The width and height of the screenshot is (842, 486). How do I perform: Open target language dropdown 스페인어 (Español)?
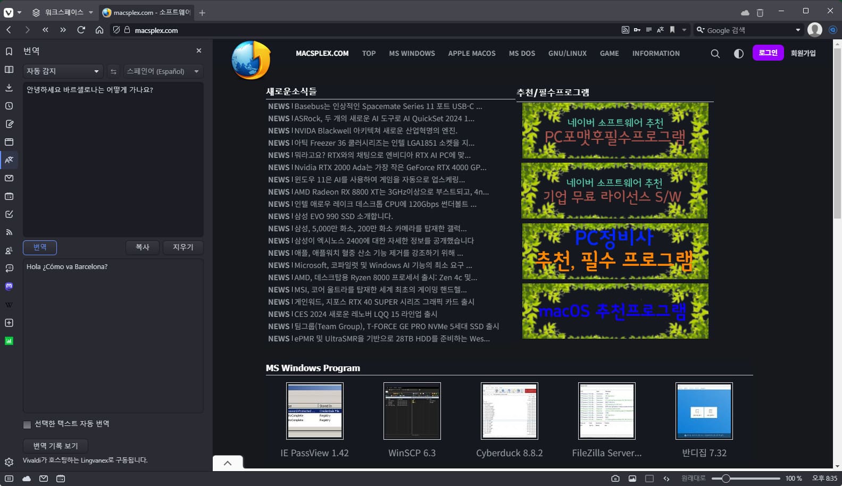coord(163,71)
